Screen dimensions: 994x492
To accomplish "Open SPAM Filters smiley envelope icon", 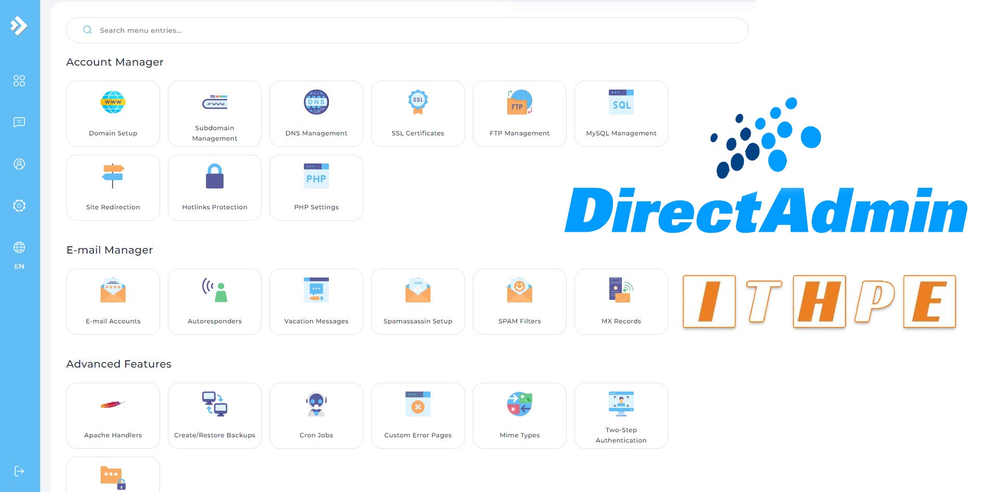I will pos(520,290).
